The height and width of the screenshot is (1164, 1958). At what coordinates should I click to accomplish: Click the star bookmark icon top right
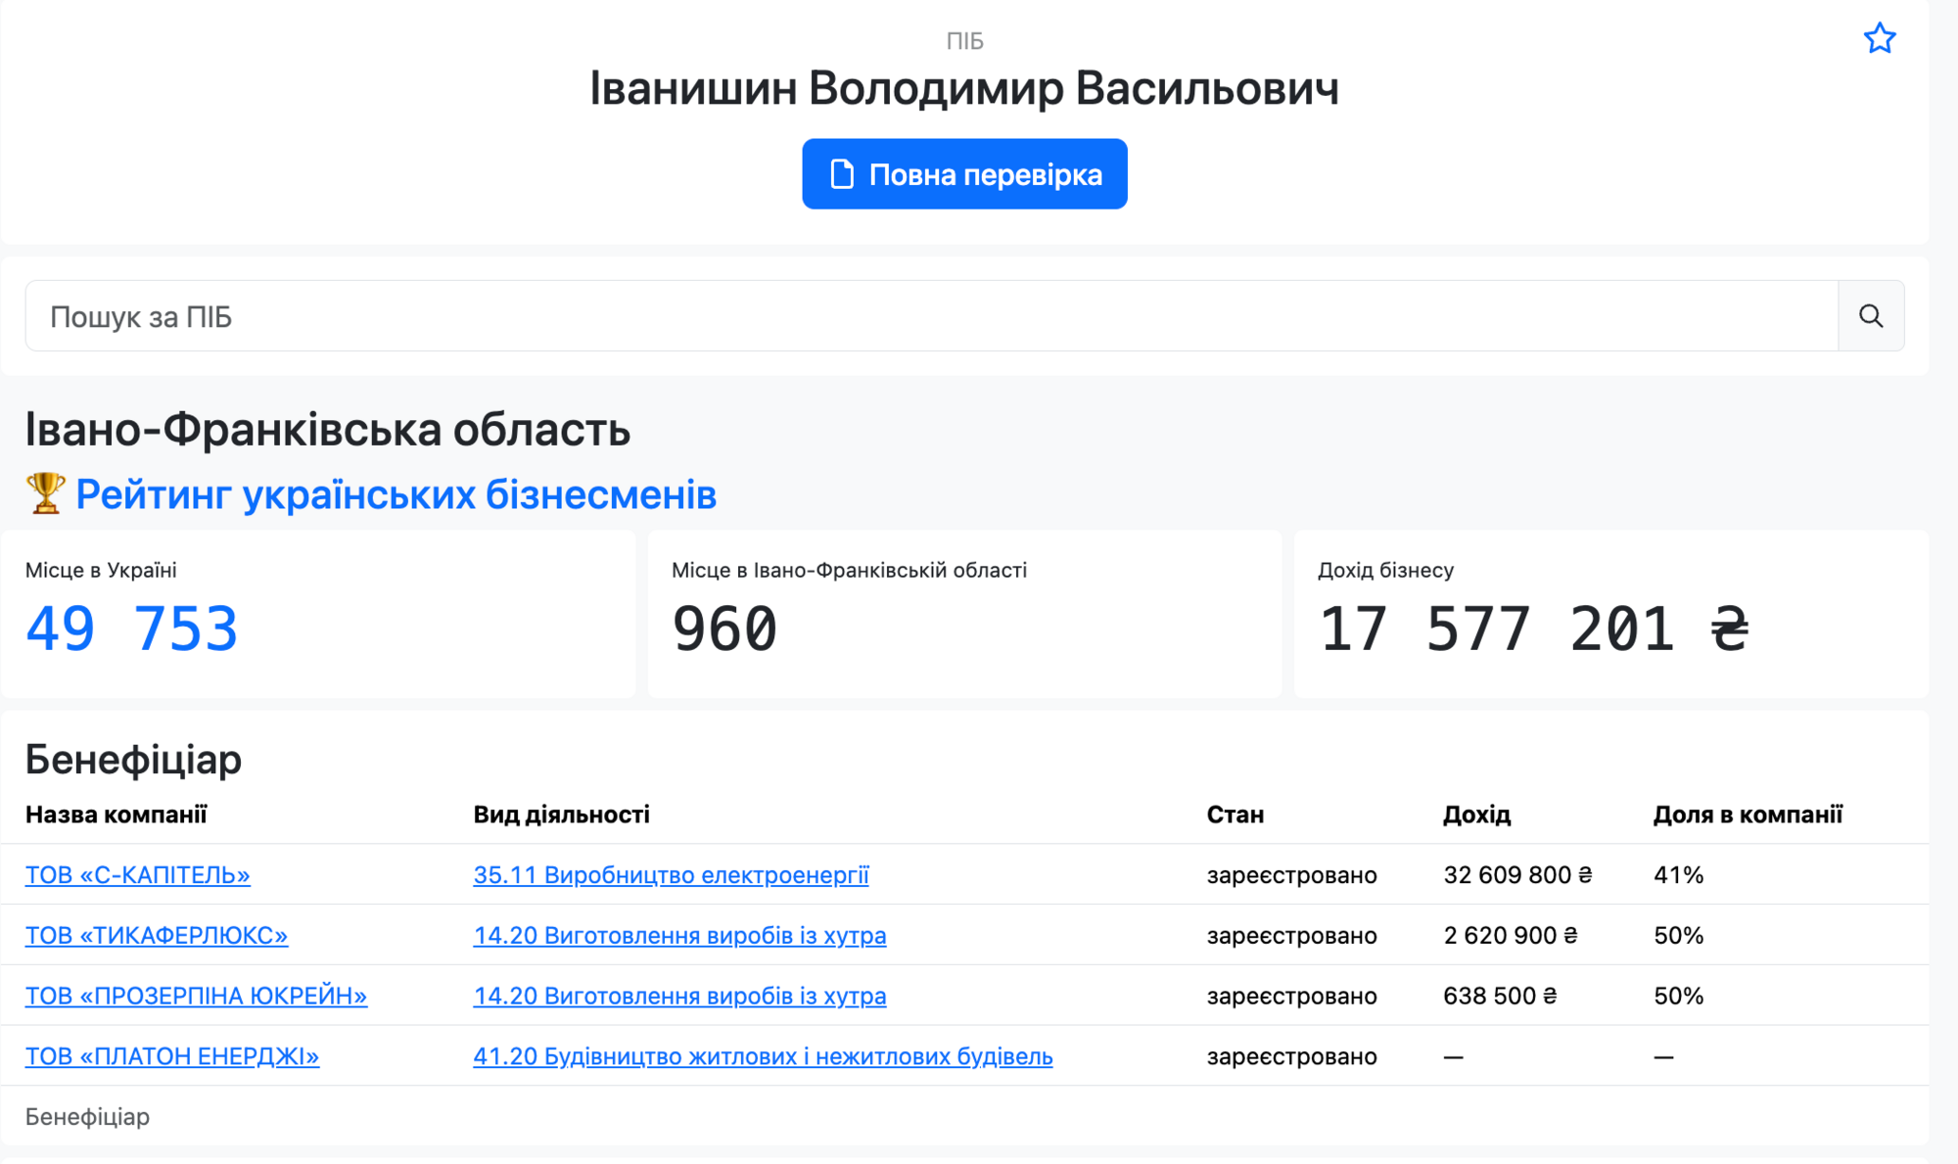(1880, 38)
